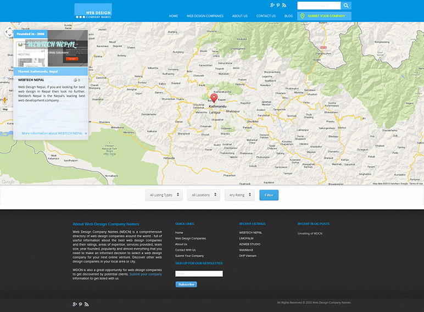Click the map pan control arrows

click(9, 32)
